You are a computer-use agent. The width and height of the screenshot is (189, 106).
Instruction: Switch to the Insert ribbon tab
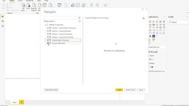20,1
